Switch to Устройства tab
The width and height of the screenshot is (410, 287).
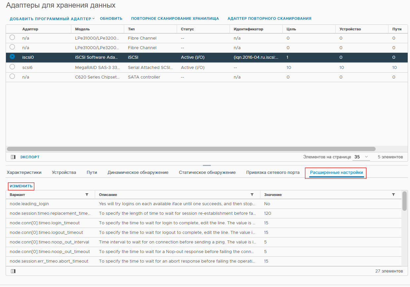point(64,173)
